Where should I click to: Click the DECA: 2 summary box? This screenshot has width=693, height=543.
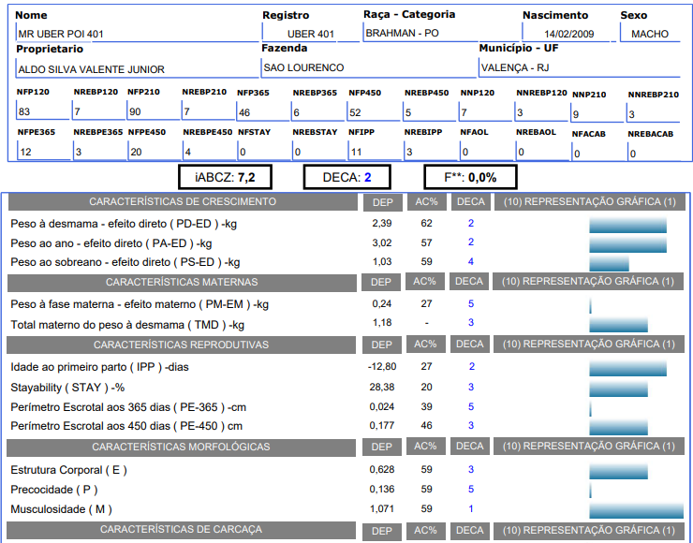pyautogui.click(x=347, y=177)
